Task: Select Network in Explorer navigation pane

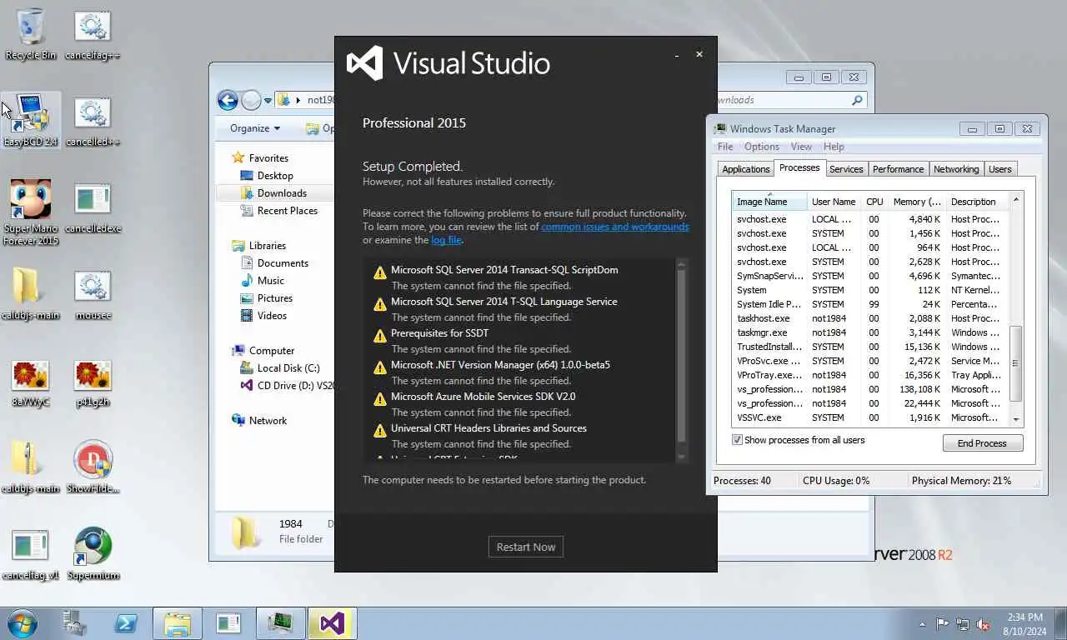Action: 267,421
